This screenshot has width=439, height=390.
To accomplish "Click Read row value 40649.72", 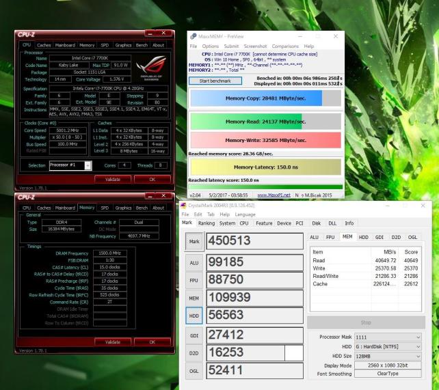I will tap(386, 260).
